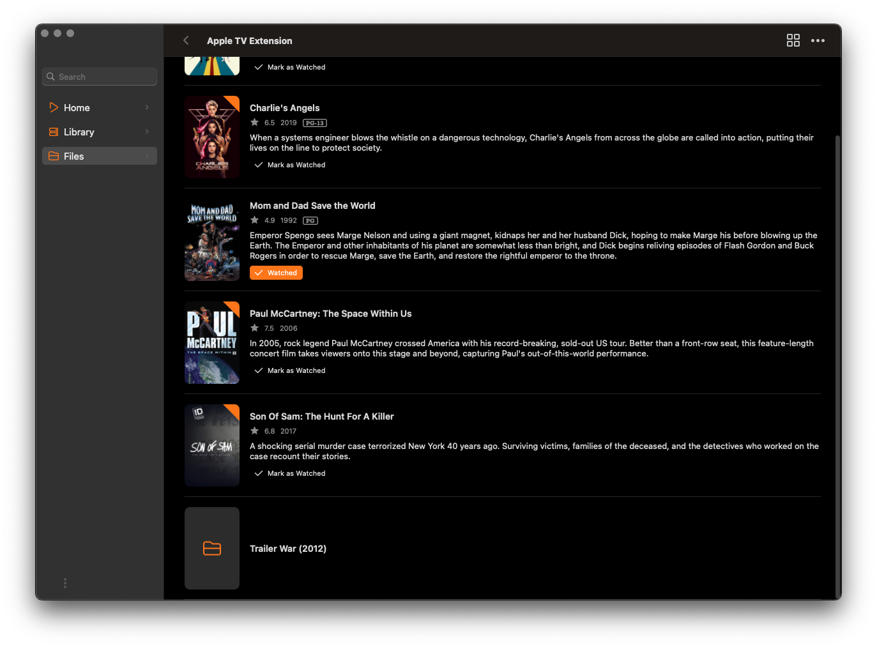Screen dimensions: 877x647
Task: Click the Apple TV Extension header title
Action: (250, 41)
